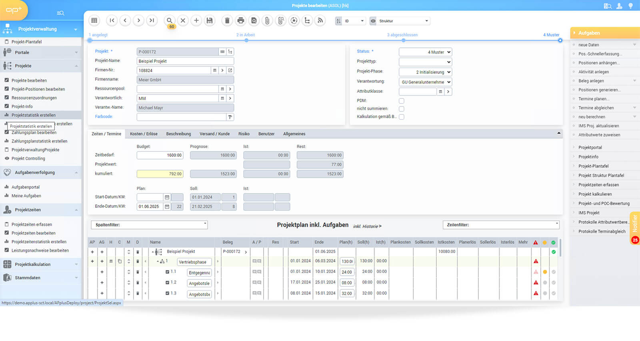Click the cancel X icon in toolbar

point(183,20)
